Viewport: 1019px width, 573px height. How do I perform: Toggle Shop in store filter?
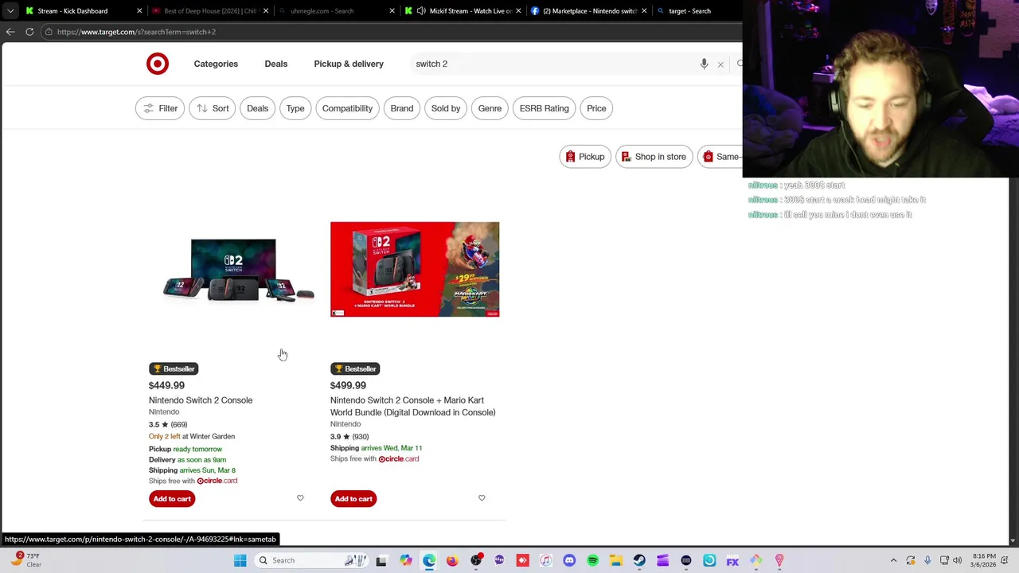click(x=654, y=157)
